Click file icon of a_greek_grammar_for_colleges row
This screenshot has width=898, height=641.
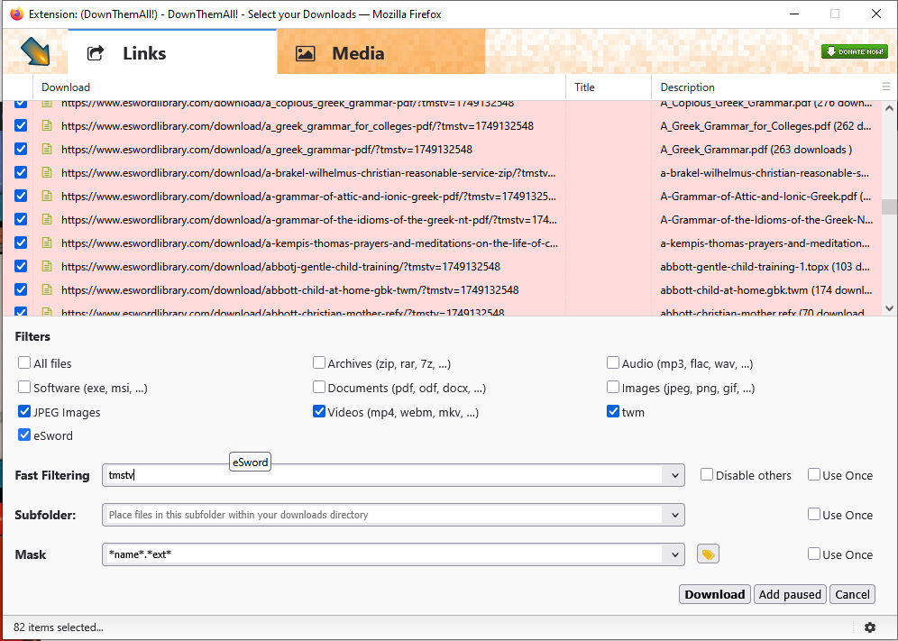[x=47, y=125]
